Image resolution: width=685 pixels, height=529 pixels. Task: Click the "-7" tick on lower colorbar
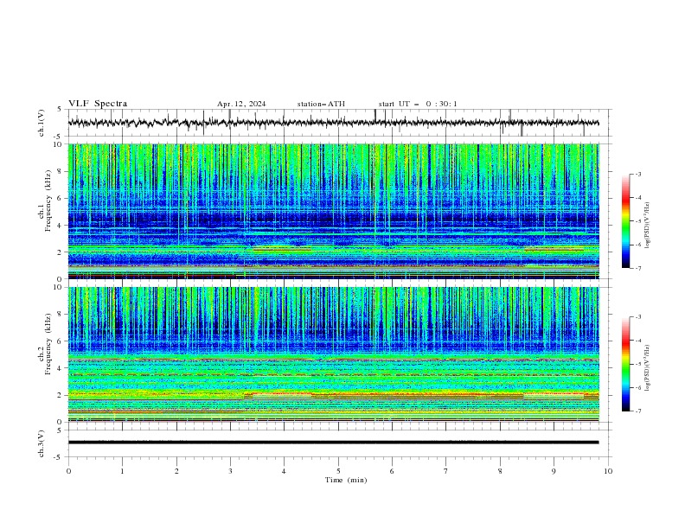[638, 411]
